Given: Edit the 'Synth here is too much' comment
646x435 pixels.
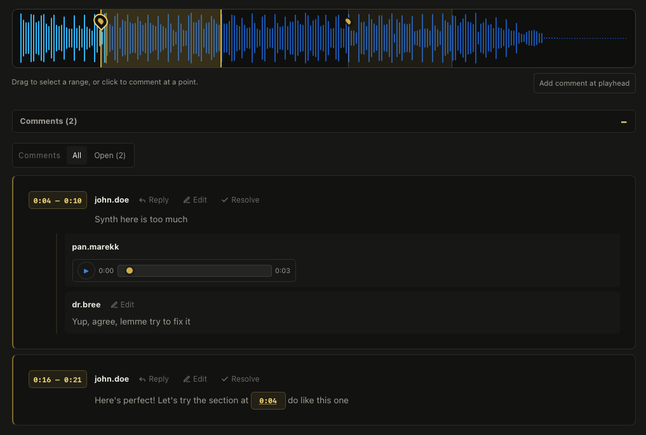Looking at the screenshot, I should pyautogui.click(x=195, y=200).
